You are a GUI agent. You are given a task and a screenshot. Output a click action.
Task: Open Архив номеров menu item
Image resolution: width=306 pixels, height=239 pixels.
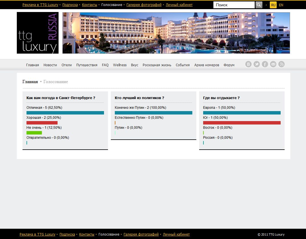(207, 65)
